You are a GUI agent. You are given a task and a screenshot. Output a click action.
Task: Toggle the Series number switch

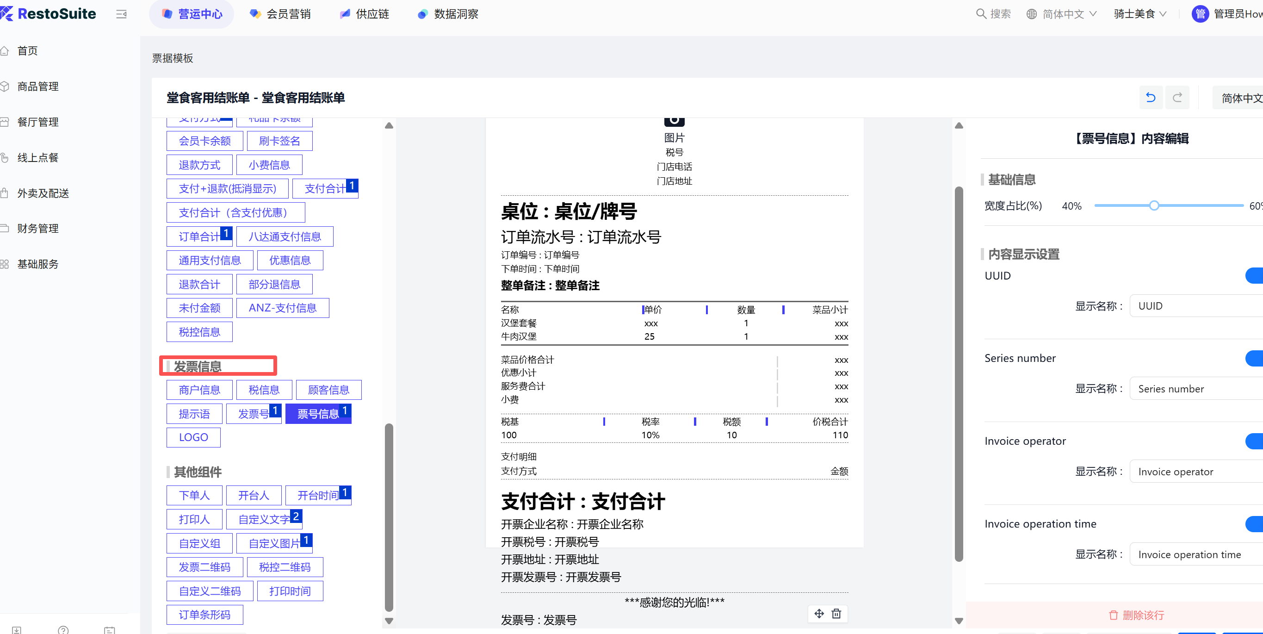coord(1254,359)
